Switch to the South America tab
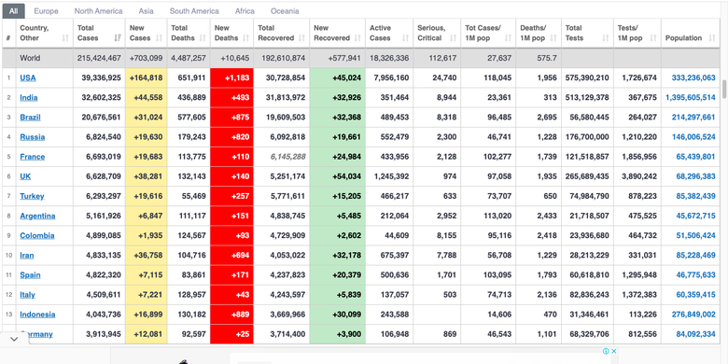The width and height of the screenshot is (728, 364). pos(194,11)
